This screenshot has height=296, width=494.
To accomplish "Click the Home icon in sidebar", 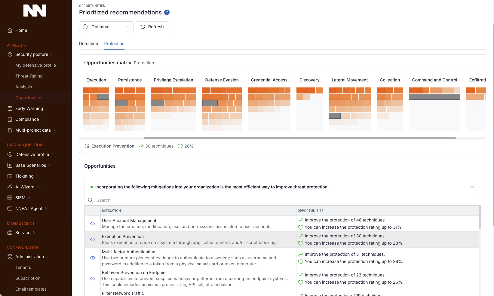I will tap(10, 30).
